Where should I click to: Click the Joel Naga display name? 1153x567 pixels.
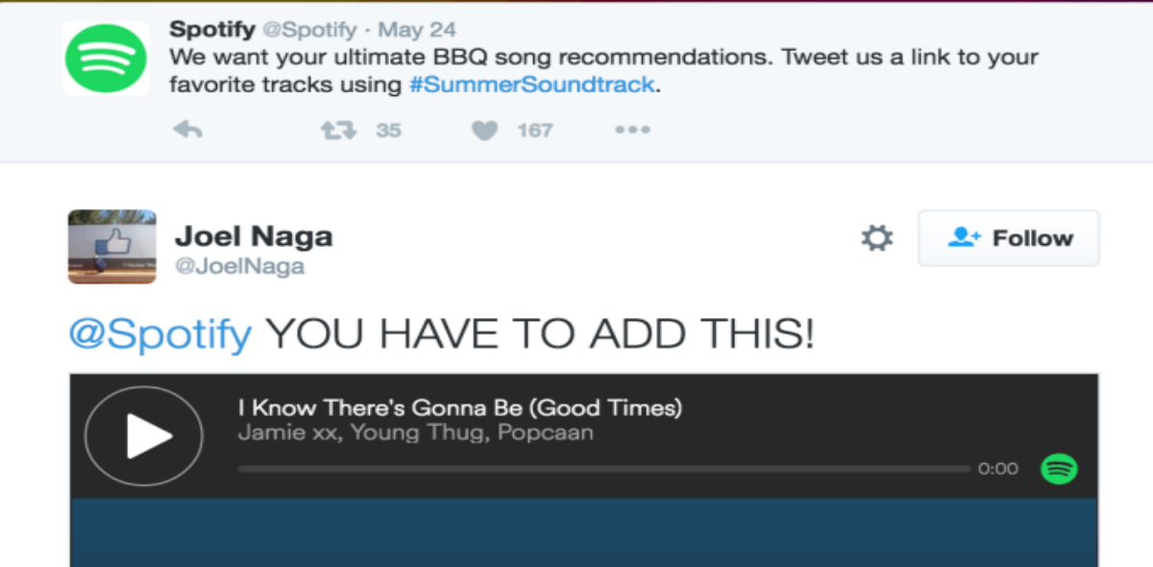254,235
